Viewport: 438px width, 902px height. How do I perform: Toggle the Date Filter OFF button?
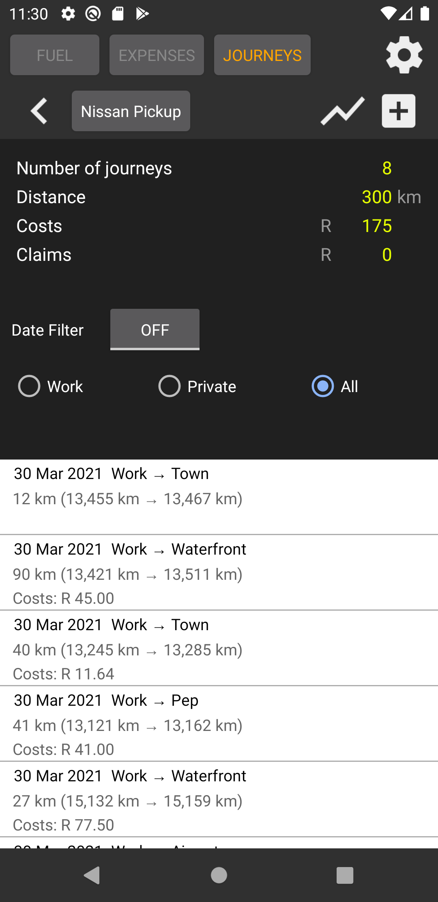pos(155,330)
